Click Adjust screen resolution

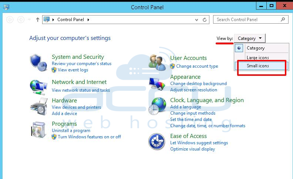pyautogui.click(x=193, y=90)
